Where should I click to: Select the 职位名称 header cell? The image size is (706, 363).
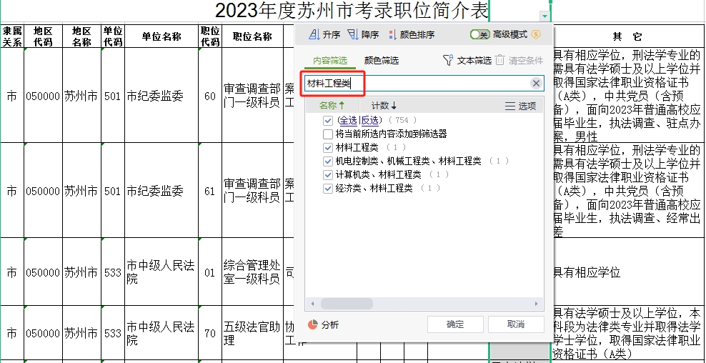click(x=252, y=36)
